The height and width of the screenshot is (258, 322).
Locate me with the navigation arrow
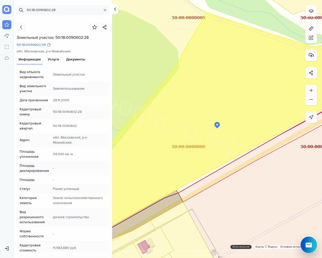tap(311, 117)
